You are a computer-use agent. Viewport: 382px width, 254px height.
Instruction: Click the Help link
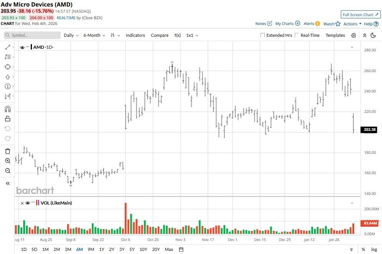click(368, 24)
